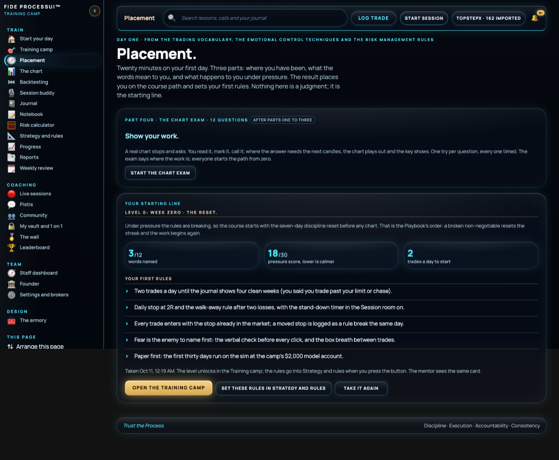Click the Start Session button
This screenshot has width=559, height=460.
click(424, 18)
